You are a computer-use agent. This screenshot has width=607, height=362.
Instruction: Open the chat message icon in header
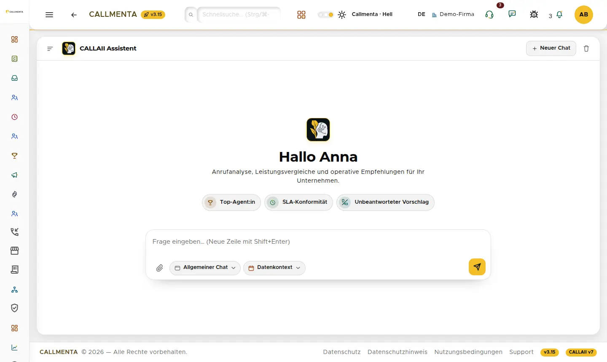tap(512, 14)
